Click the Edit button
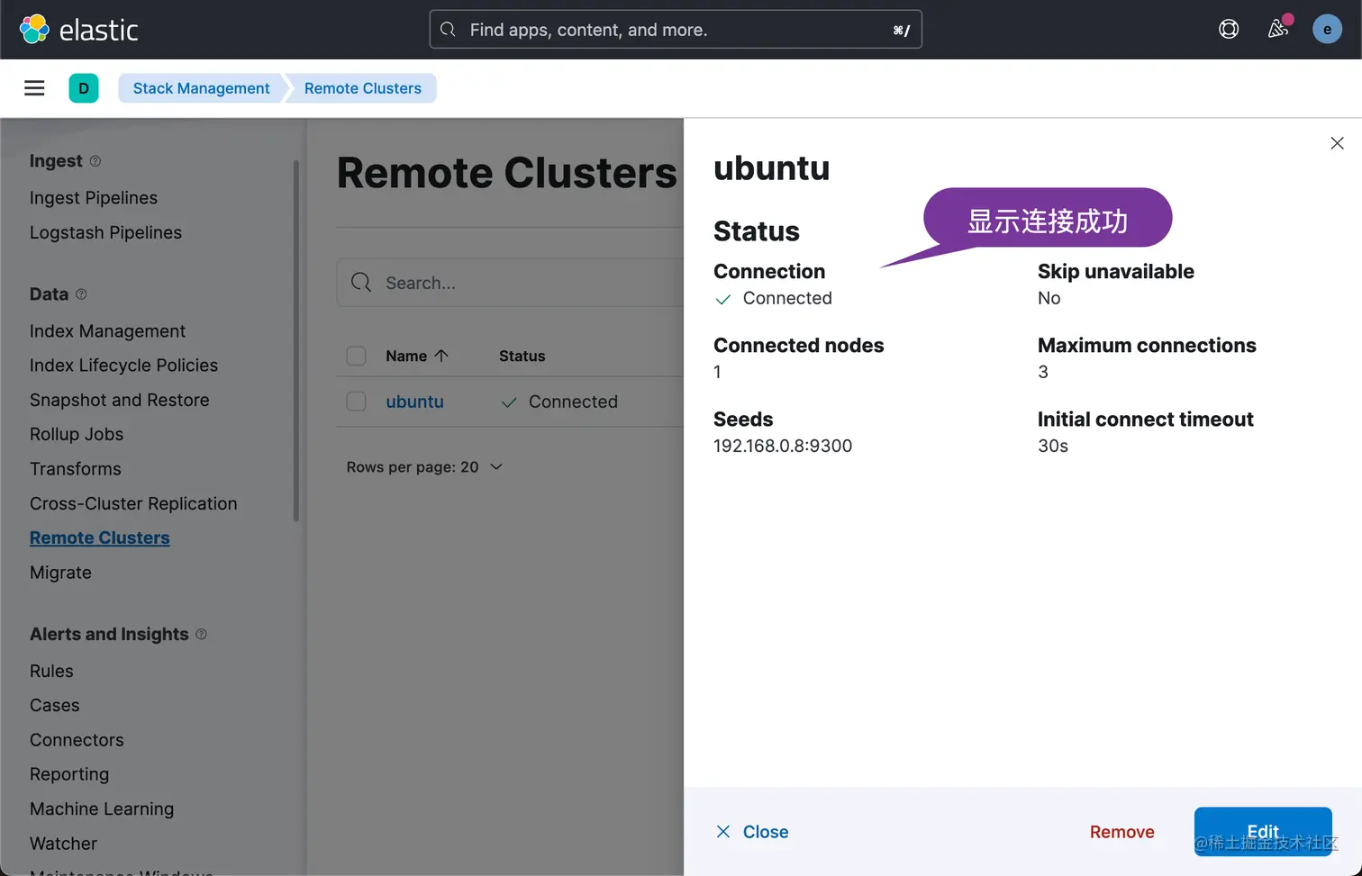Image resolution: width=1362 pixels, height=876 pixels. (x=1263, y=831)
